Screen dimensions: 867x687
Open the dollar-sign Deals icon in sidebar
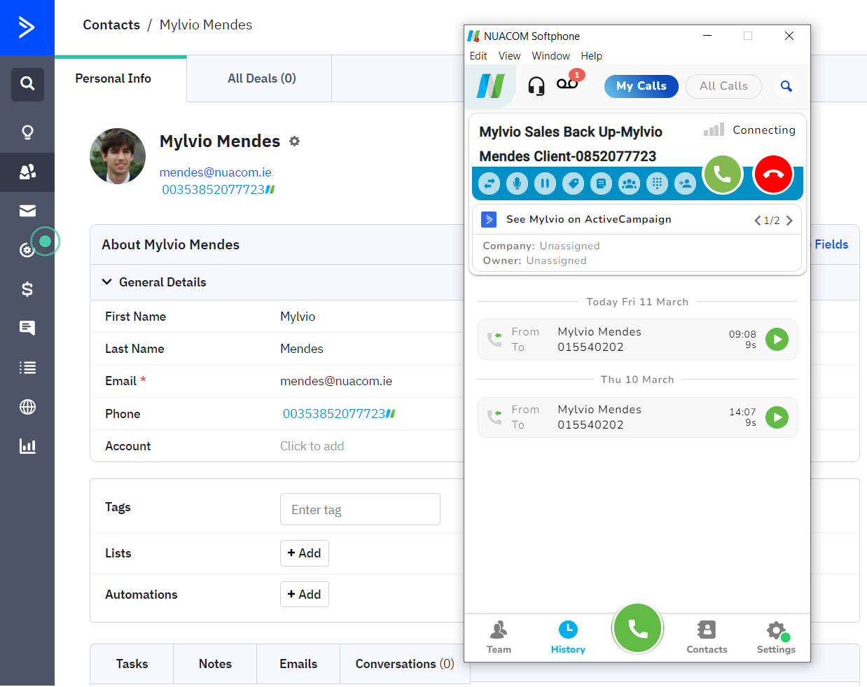27,289
